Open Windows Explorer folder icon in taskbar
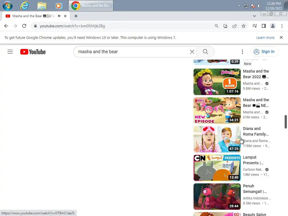 tap(42, 6)
